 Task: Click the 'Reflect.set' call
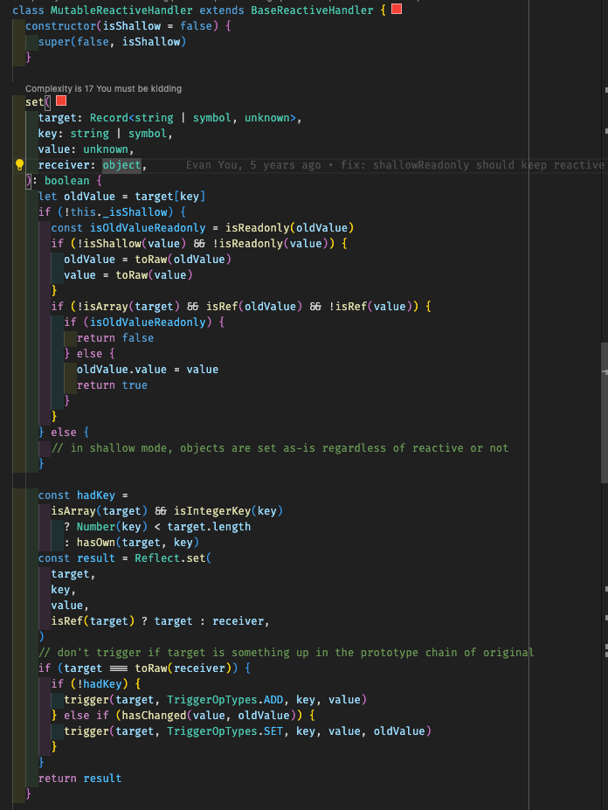point(170,557)
